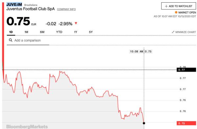Viewport: 197px width, 129px height.
Task: Click Minimize Chart text
Action: coord(186,32)
